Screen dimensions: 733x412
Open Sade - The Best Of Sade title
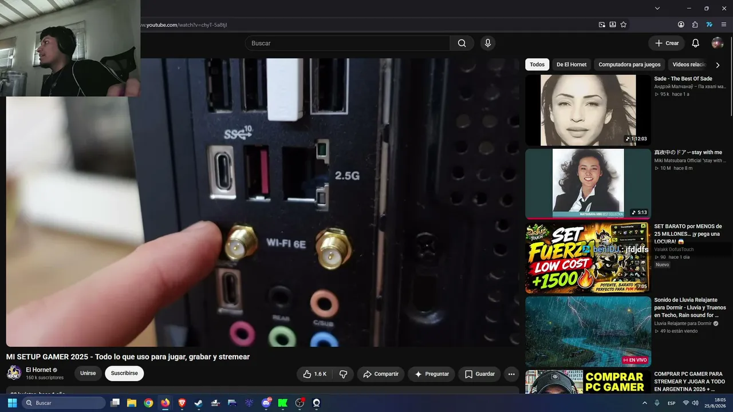683,79
